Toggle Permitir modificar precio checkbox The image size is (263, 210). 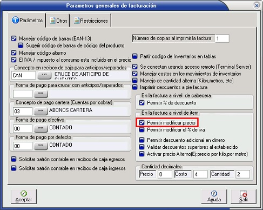[141, 123]
